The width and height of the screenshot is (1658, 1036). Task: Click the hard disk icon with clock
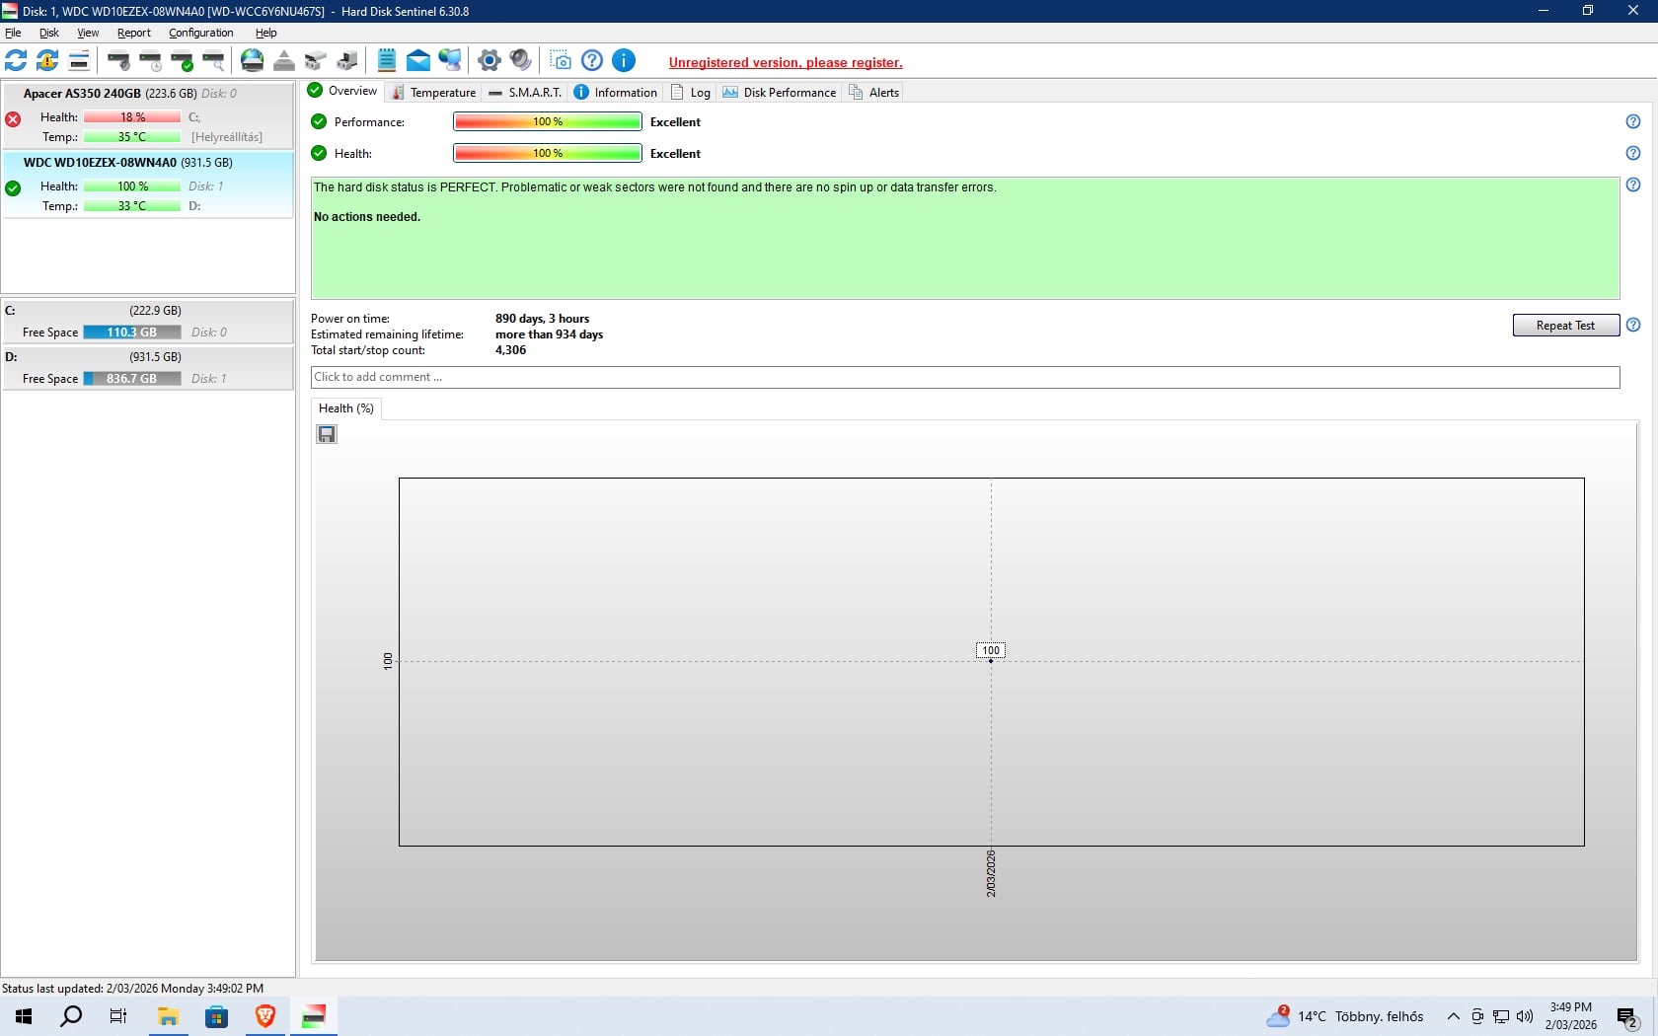(150, 61)
